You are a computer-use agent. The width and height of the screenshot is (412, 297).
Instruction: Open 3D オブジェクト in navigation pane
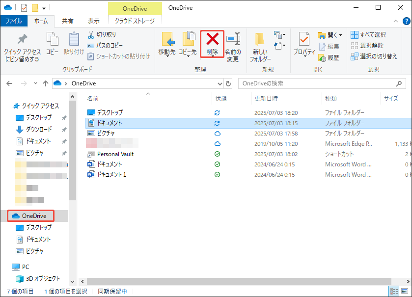click(x=38, y=279)
